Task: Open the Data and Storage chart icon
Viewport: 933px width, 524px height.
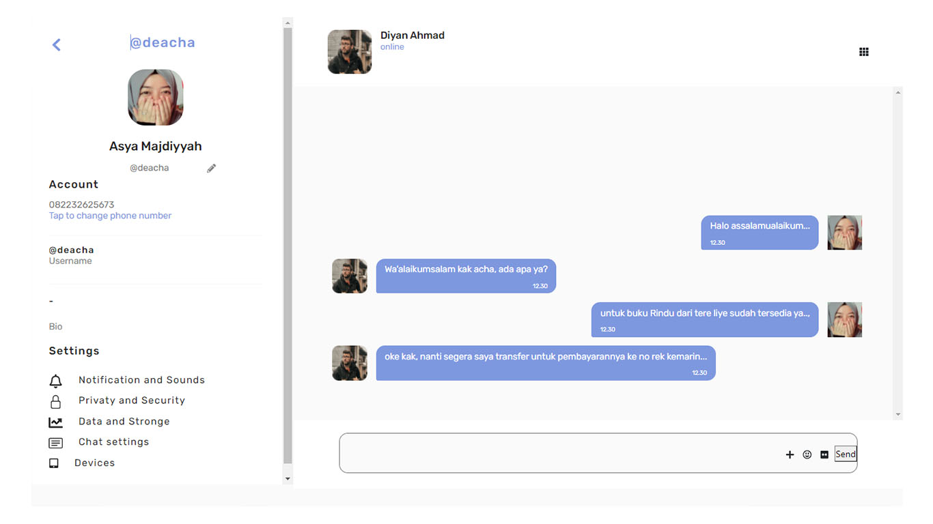Action: tap(56, 422)
